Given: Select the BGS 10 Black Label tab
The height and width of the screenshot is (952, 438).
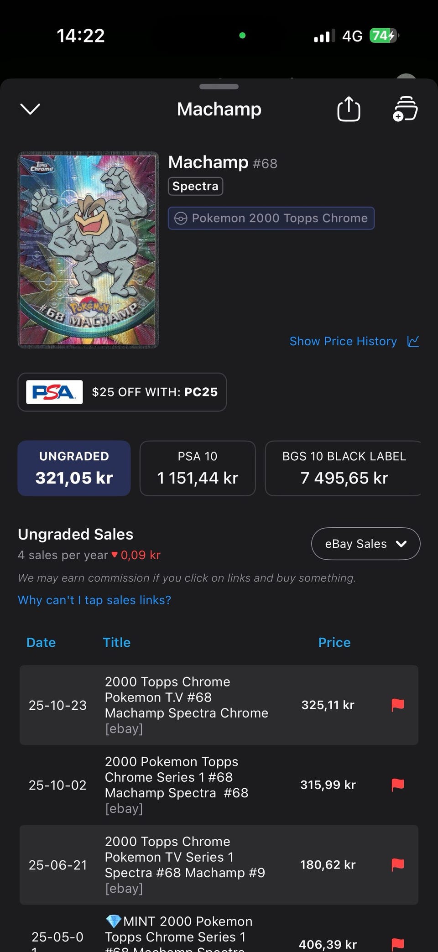Looking at the screenshot, I should click(x=343, y=468).
